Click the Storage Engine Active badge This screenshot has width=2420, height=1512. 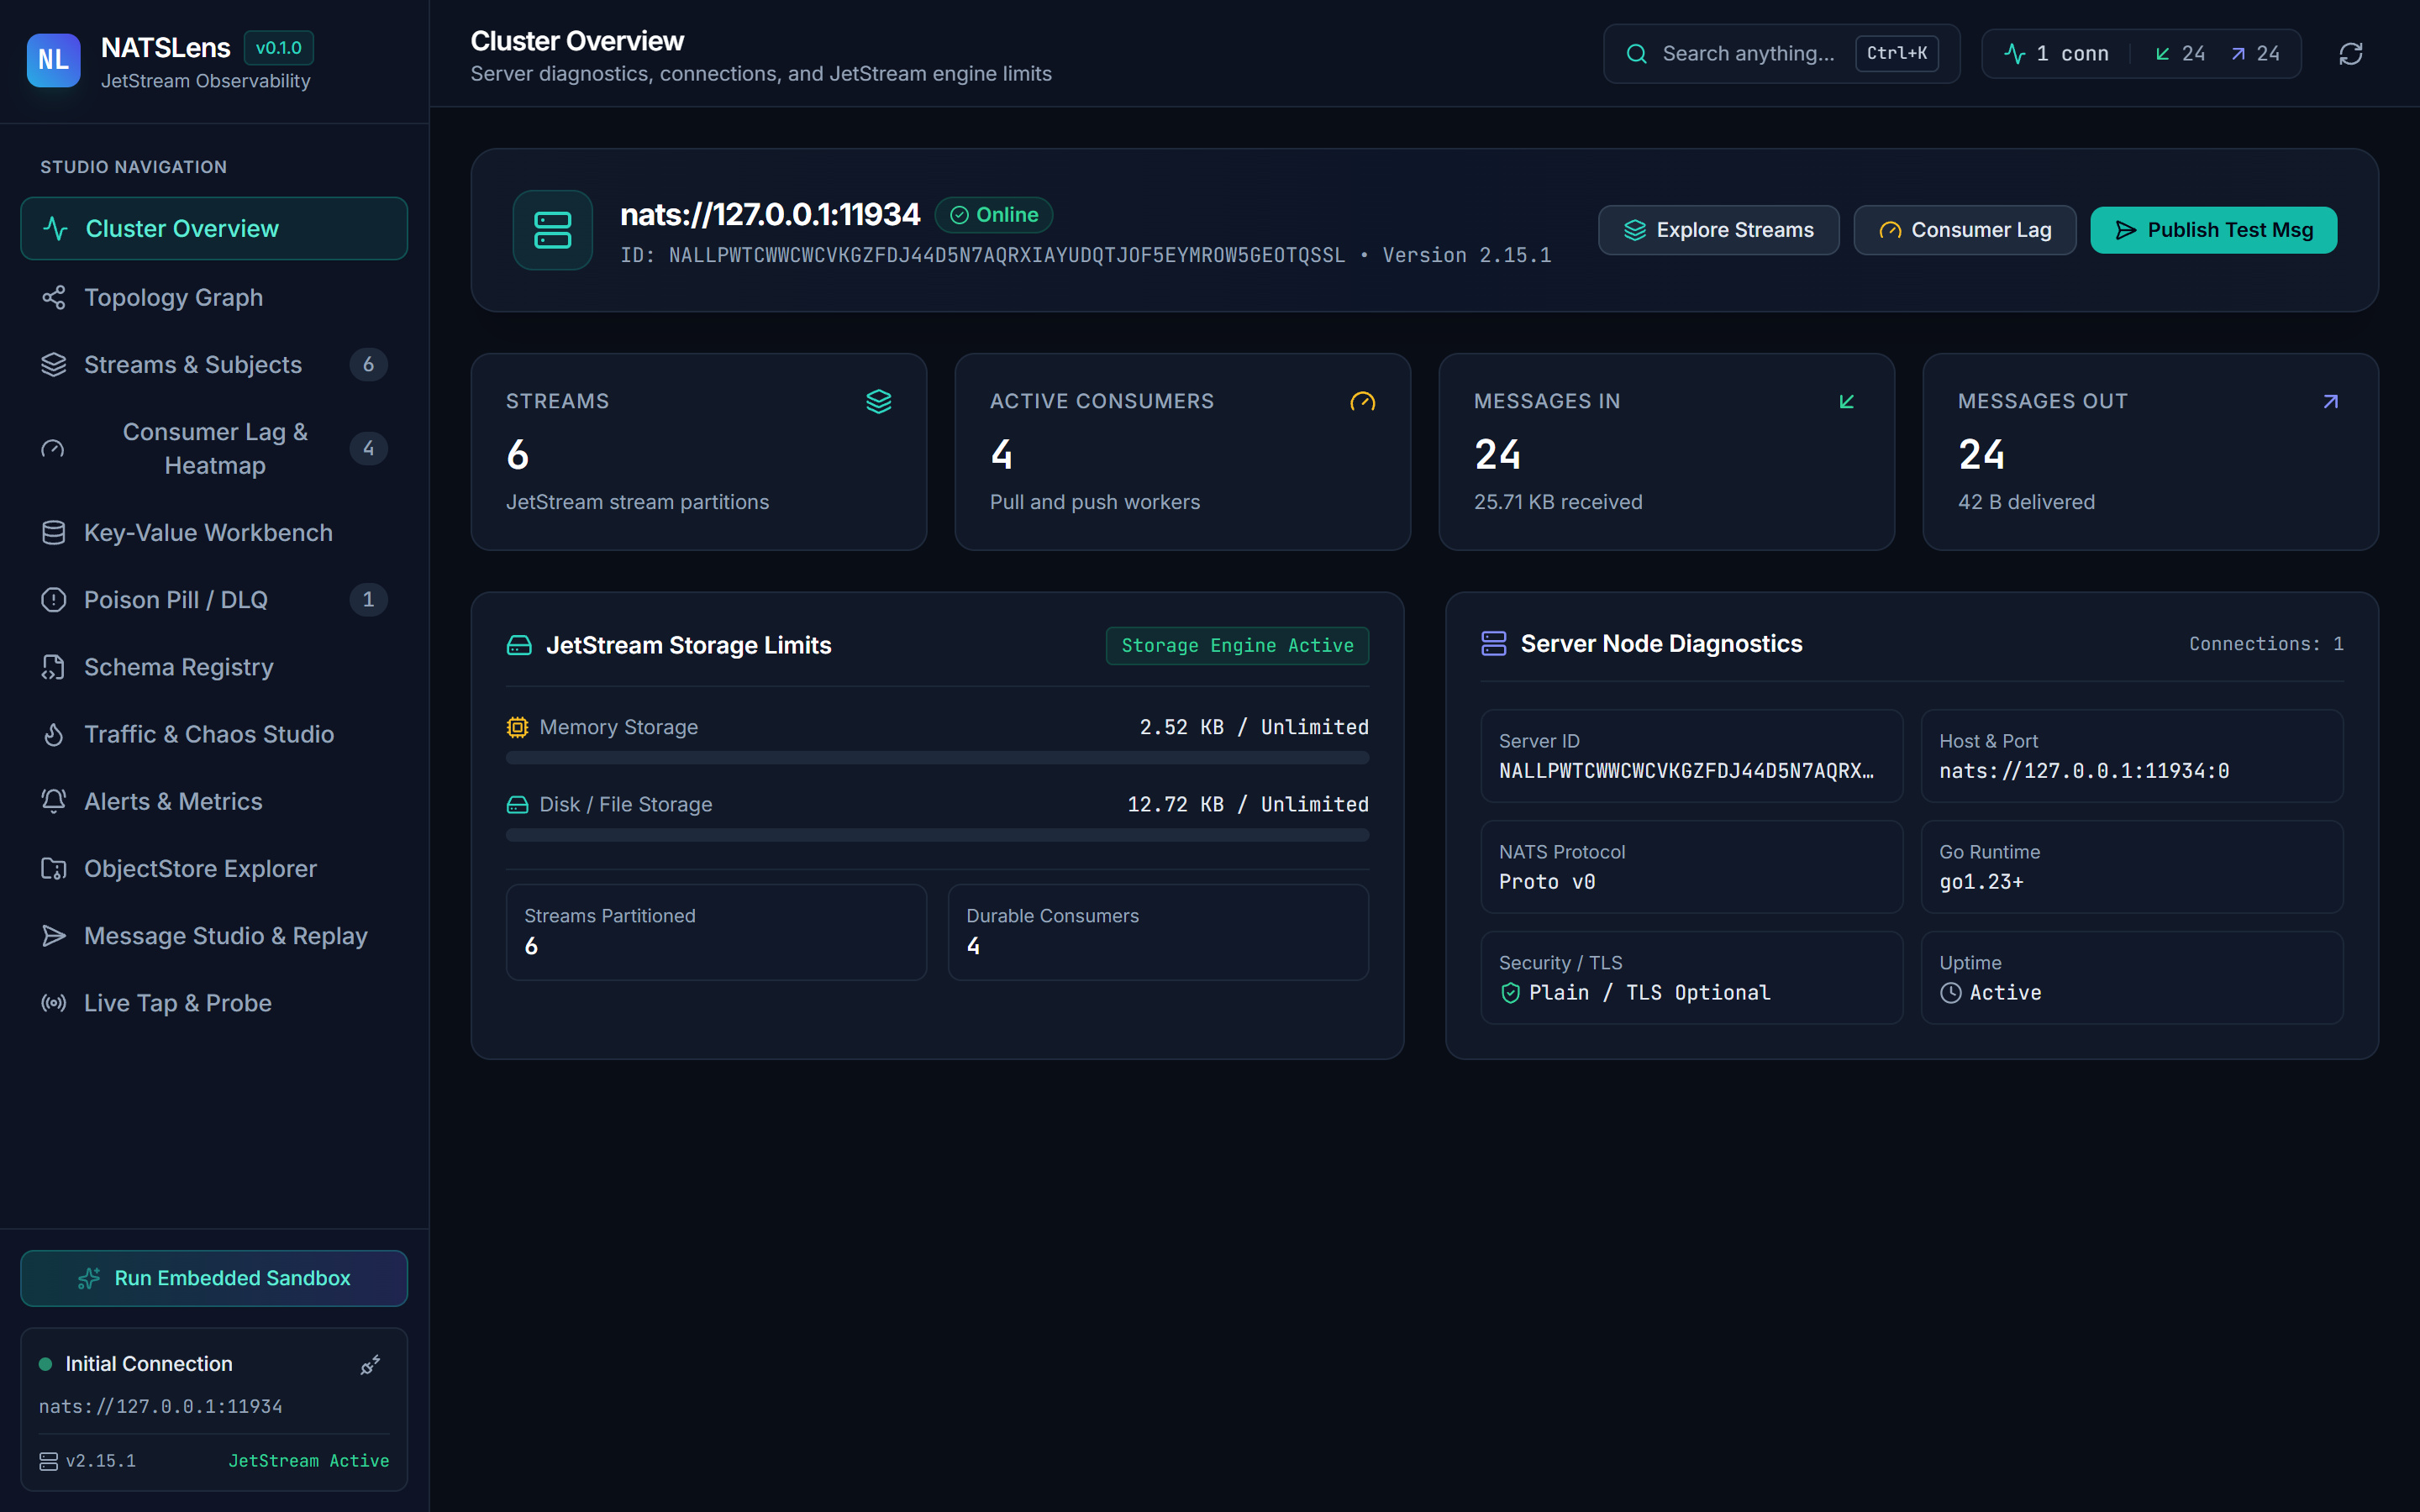tap(1237, 646)
